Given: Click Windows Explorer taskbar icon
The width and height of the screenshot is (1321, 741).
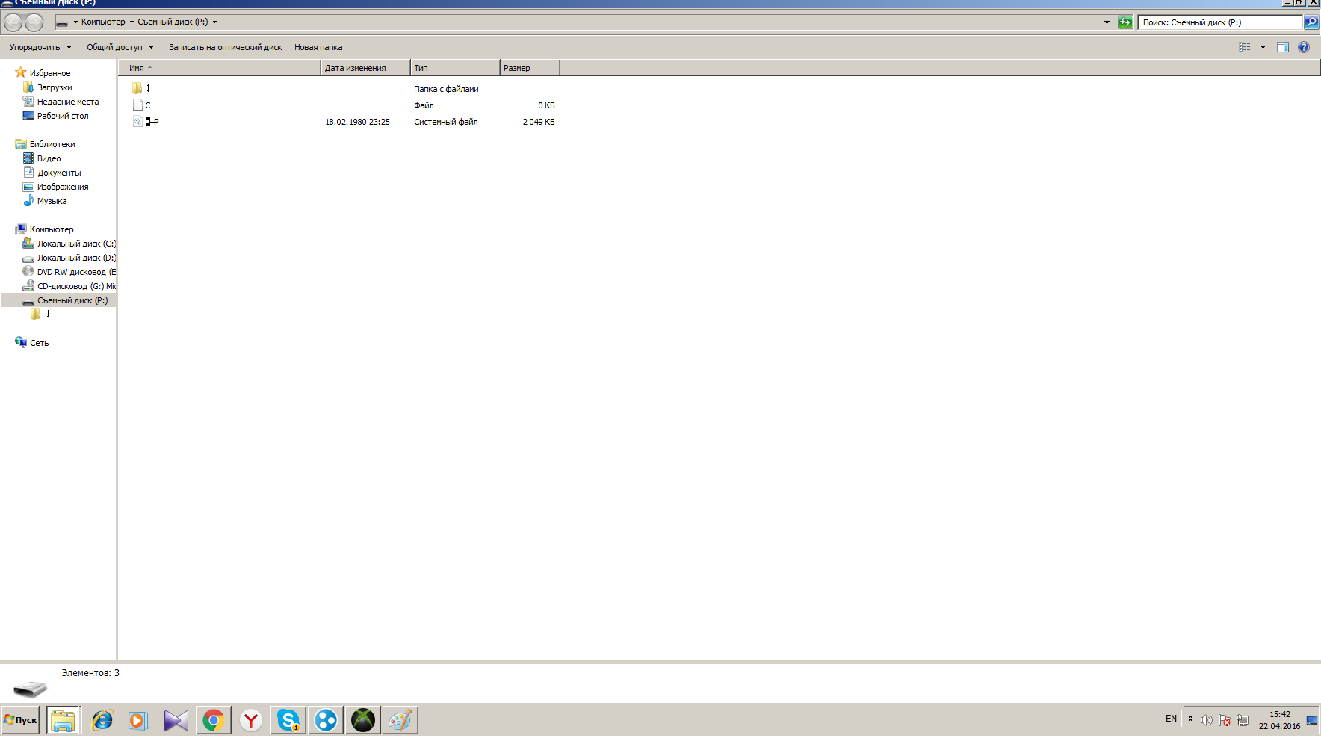Looking at the screenshot, I should 64,720.
